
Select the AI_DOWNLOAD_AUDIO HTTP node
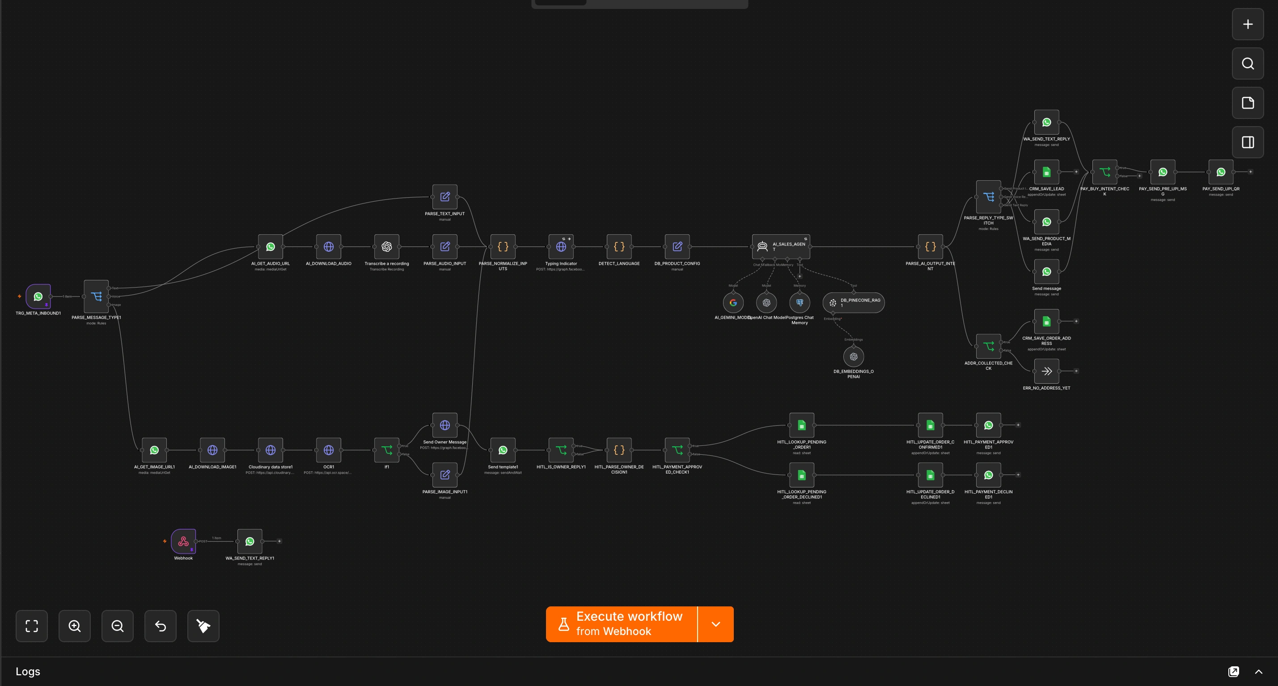click(328, 246)
